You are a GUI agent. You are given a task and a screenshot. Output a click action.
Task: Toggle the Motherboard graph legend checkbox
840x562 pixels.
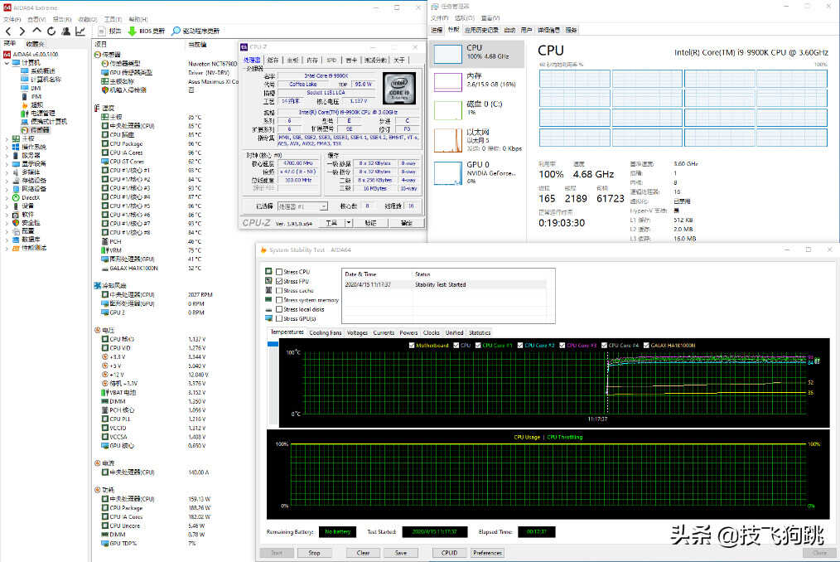coord(412,346)
